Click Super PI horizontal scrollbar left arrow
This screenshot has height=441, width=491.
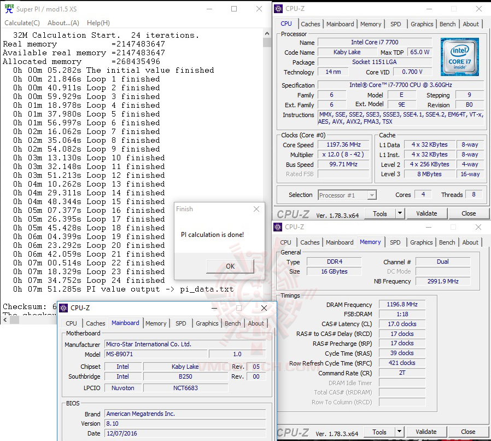click(x=5, y=320)
